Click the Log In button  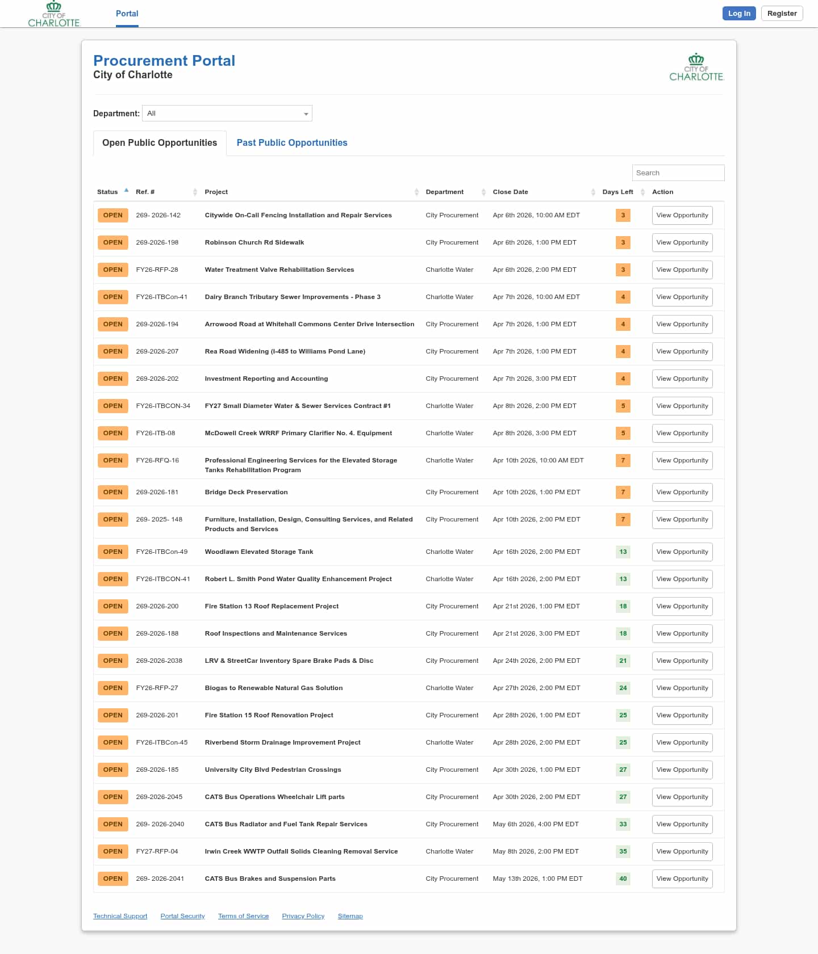tap(739, 14)
